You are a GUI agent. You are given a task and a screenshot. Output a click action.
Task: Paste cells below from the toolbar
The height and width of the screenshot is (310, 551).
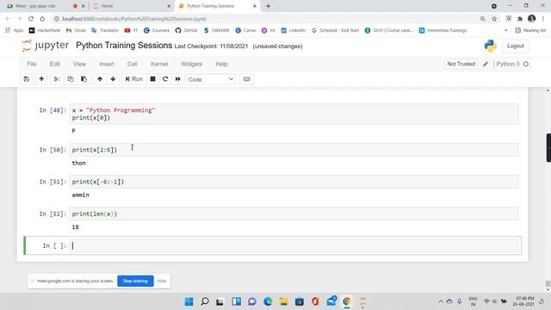pos(84,79)
